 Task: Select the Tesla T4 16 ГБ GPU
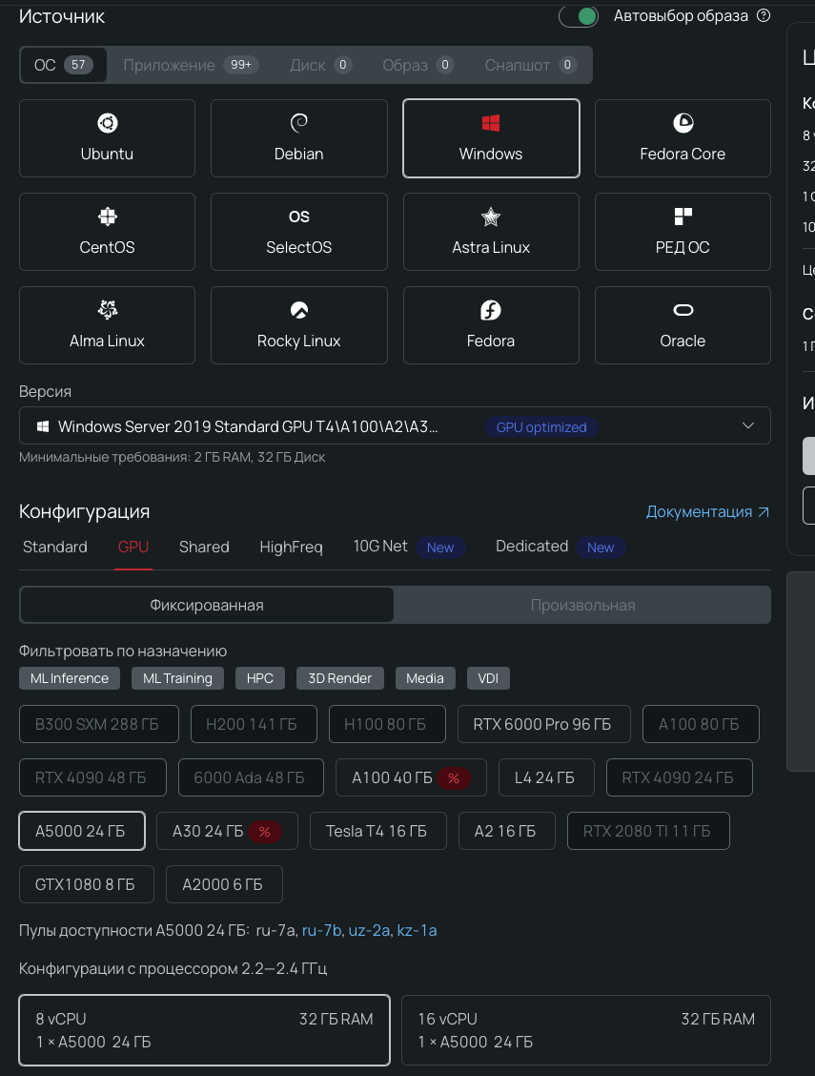click(x=377, y=831)
